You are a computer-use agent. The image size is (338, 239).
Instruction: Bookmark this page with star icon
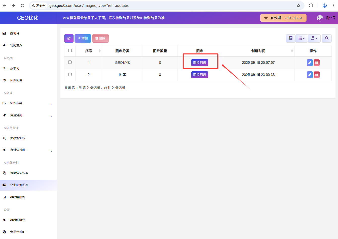(298, 6)
